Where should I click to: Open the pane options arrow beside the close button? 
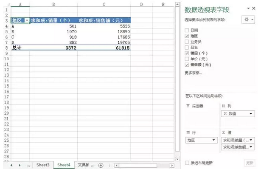[x=248, y=8]
